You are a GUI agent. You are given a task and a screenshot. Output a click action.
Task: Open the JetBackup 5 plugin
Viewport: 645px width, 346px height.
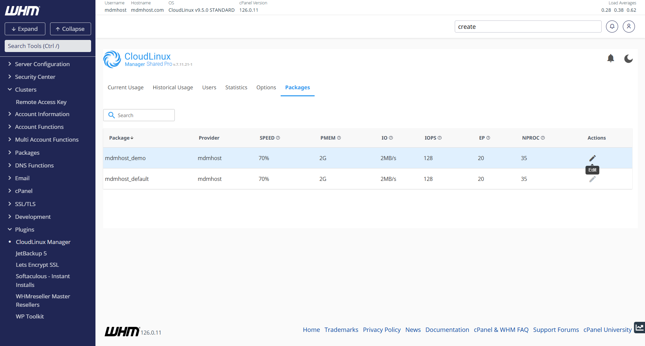pos(31,253)
